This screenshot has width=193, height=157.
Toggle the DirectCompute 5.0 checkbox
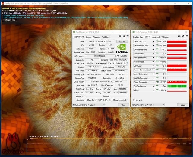click(x=112, y=100)
